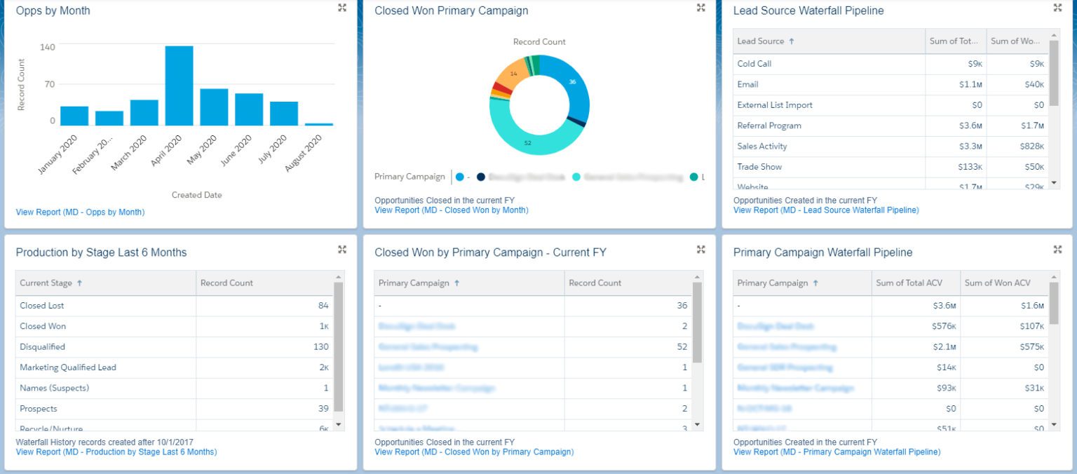The image size is (1077, 474).
Task: Expand the Lead Source Waterfall Pipeline widget
Action: pos(1057,8)
